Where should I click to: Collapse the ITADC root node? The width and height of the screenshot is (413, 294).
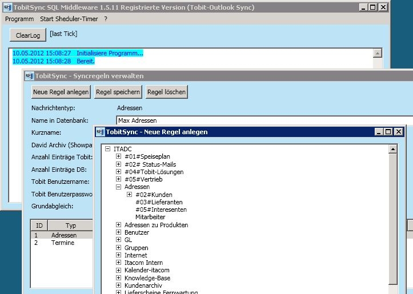107,148
